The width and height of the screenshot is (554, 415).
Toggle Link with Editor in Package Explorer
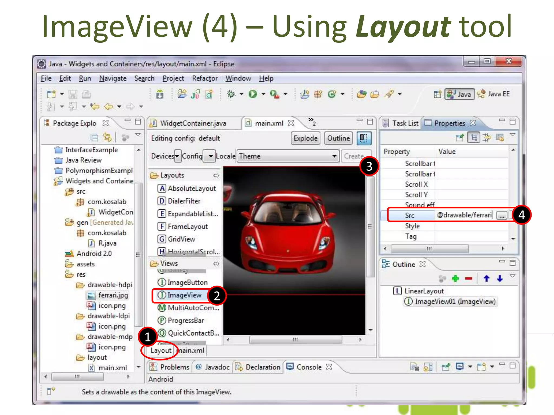[107, 138]
